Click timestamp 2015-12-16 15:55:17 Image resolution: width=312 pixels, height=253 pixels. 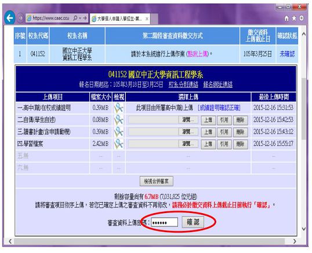click(x=273, y=144)
